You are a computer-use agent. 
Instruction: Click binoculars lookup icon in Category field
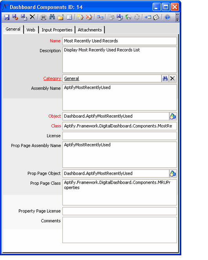click(165, 78)
